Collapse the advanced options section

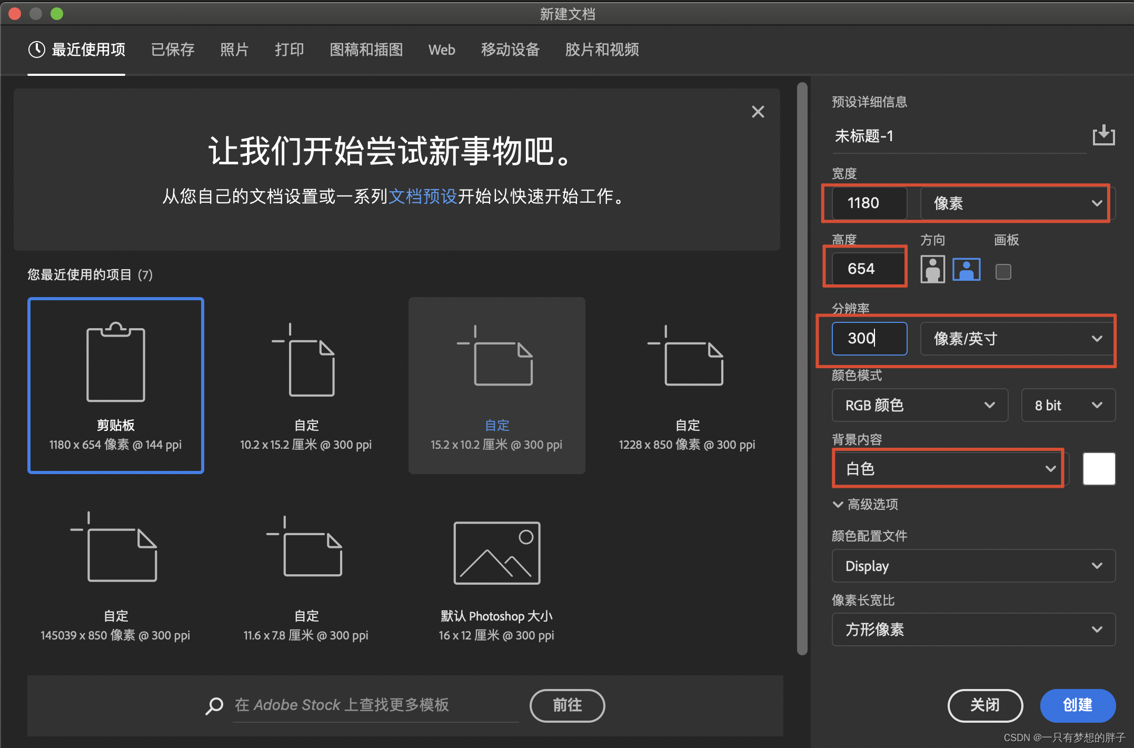point(865,504)
